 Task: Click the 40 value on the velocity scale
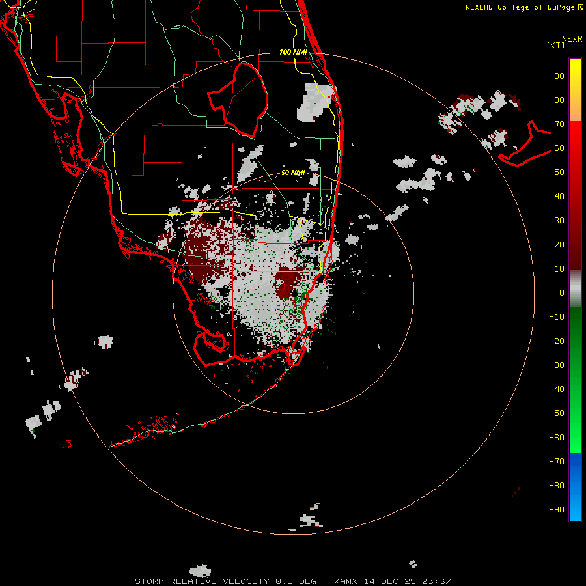click(559, 197)
